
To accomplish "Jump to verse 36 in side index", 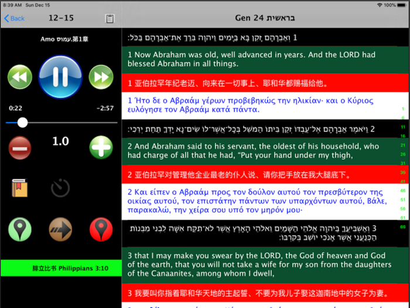I will coord(403,172).
